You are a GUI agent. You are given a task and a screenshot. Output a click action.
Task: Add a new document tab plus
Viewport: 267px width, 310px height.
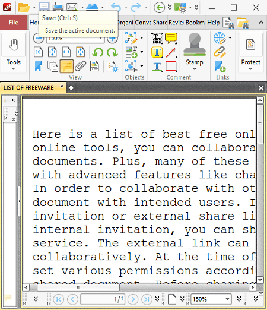[71, 88]
